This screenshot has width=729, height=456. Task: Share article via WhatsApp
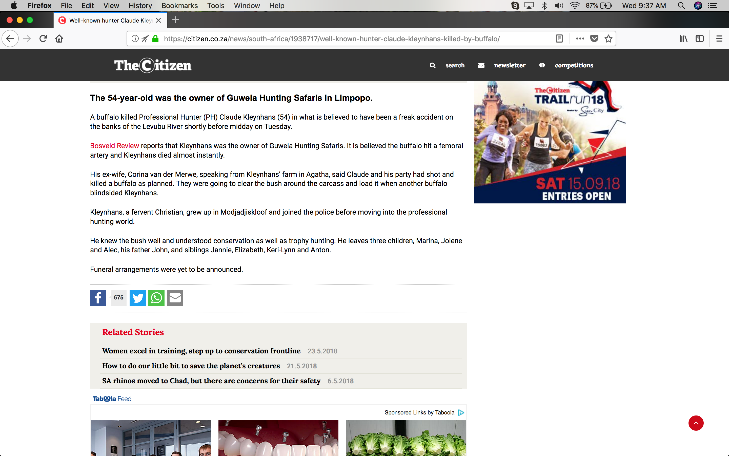coord(156,298)
